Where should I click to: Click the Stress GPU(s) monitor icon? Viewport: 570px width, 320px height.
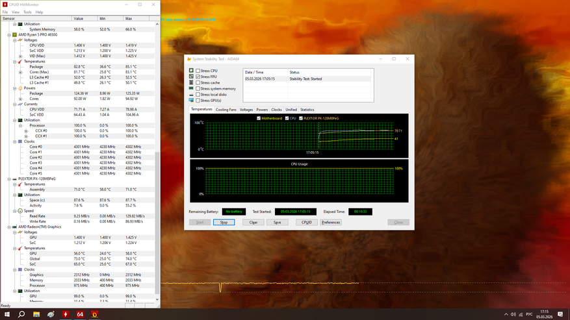point(191,101)
